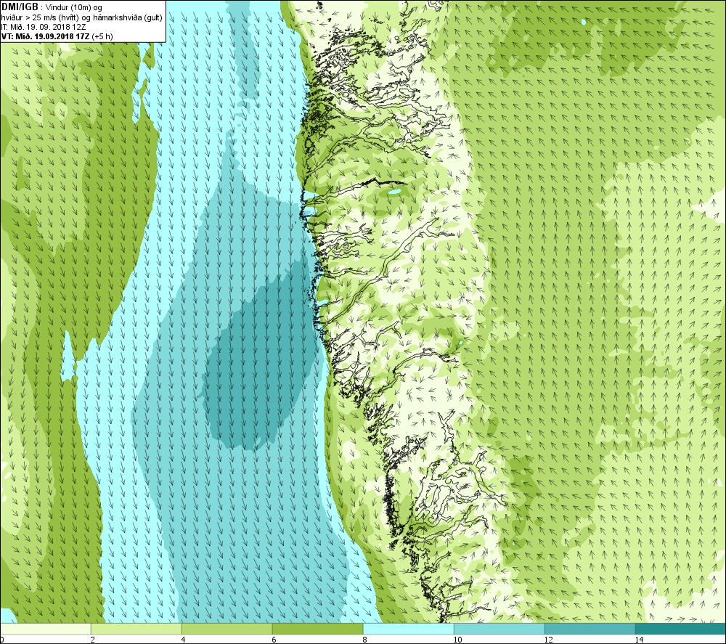This screenshot has width=726, height=644.
Task: Click the initial time line 'IT: Mið. 19. 09. 2018 12Z'
Action: tap(44, 27)
